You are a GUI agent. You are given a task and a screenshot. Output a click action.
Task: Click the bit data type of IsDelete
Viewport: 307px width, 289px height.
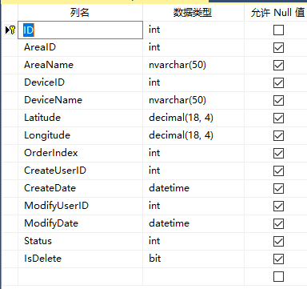tap(193, 259)
